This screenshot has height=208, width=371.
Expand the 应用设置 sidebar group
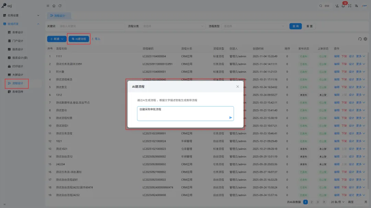point(21,15)
